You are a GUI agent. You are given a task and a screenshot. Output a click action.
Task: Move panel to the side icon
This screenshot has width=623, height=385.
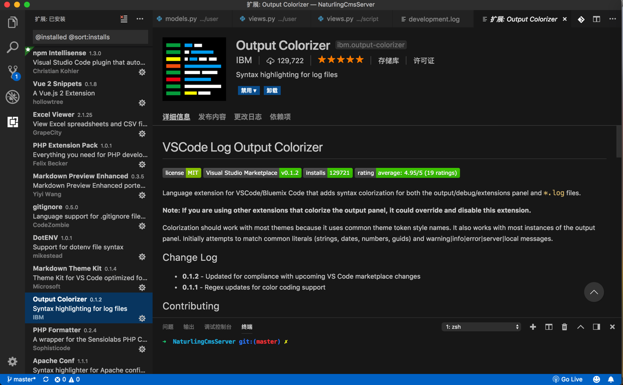pos(596,327)
